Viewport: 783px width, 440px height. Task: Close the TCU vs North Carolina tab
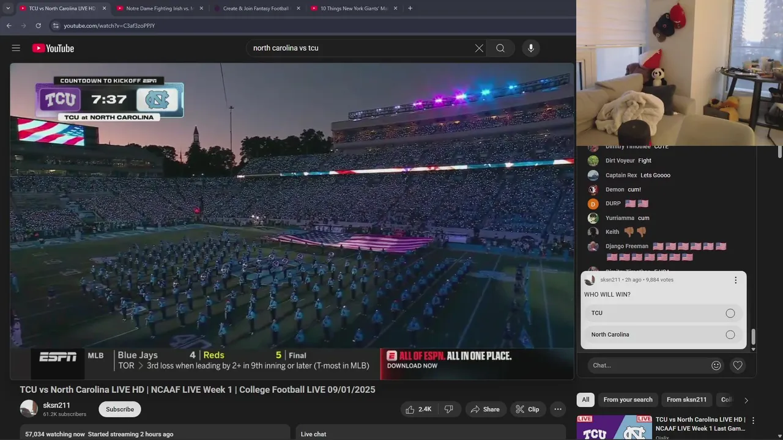pyautogui.click(x=104, y=9)
